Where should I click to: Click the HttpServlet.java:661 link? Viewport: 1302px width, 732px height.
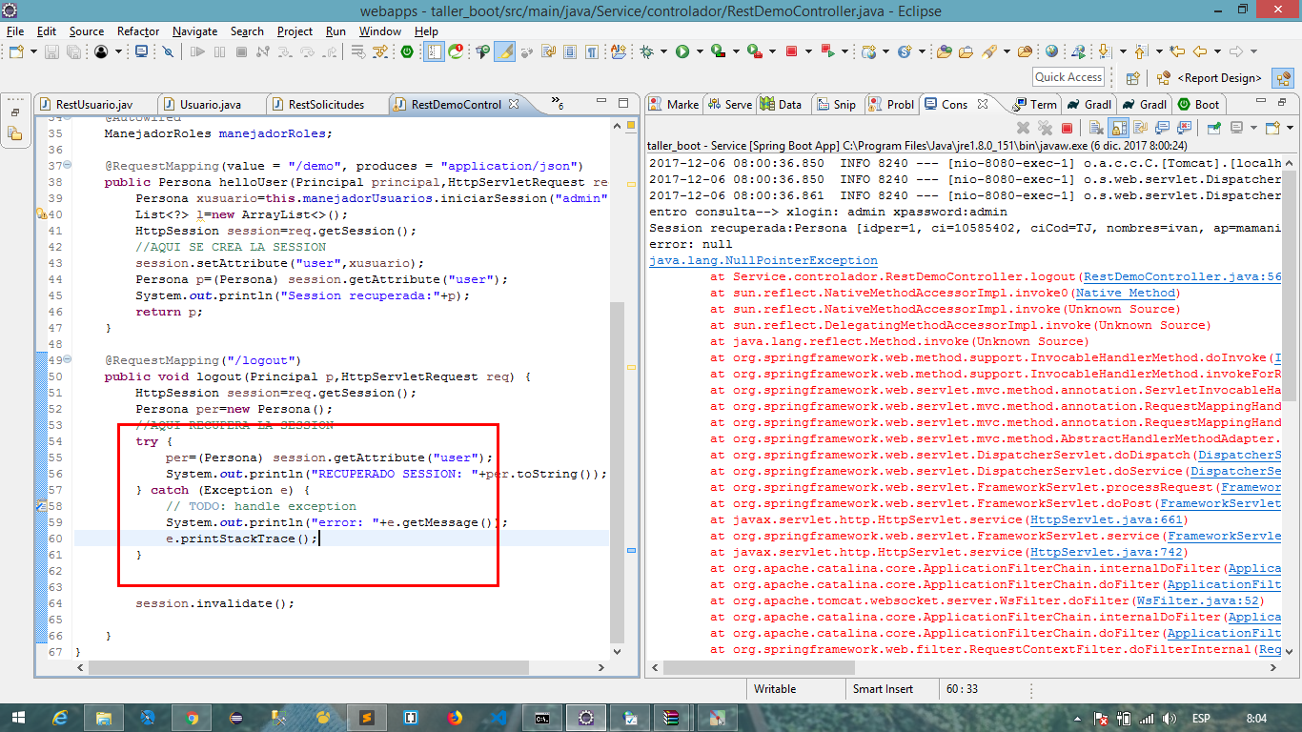(1107, 520)
